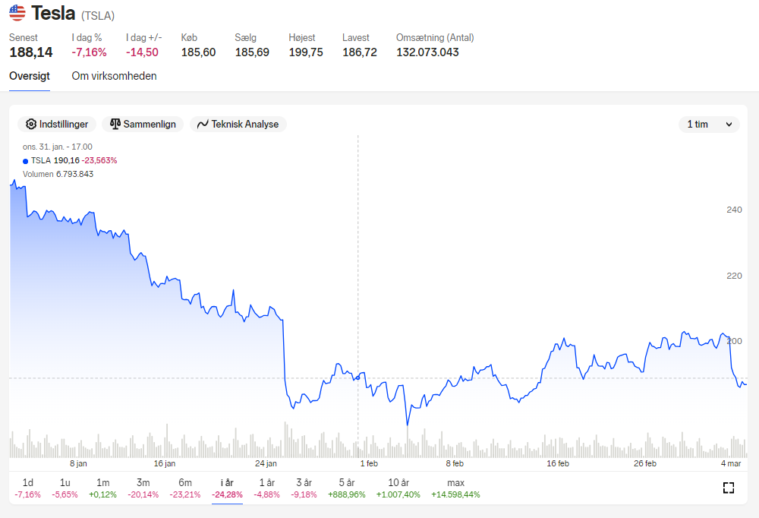Select the max time range
The width and height of the screenshot is (759, 518).
pyautogui.click(x=455, y=488)
